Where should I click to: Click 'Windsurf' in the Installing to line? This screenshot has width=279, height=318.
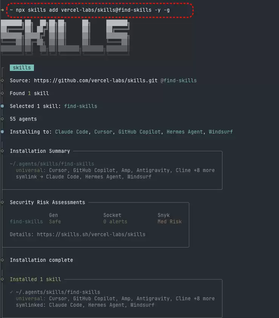click(x=221, y=132)
